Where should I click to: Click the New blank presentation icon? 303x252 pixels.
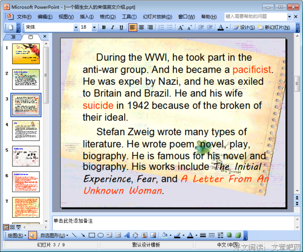click(11, 27)
